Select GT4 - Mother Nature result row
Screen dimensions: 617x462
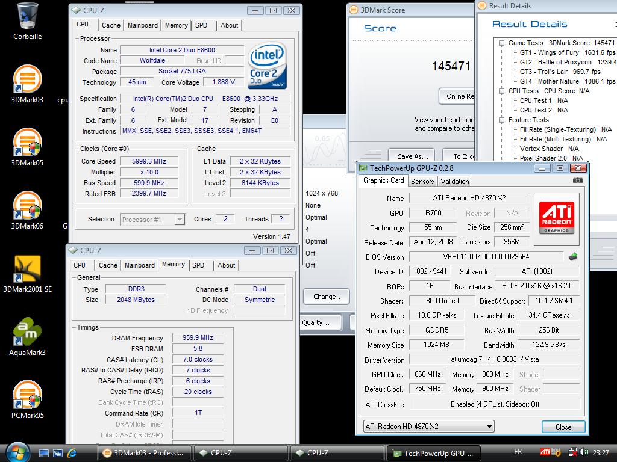[x=567, y=81]
